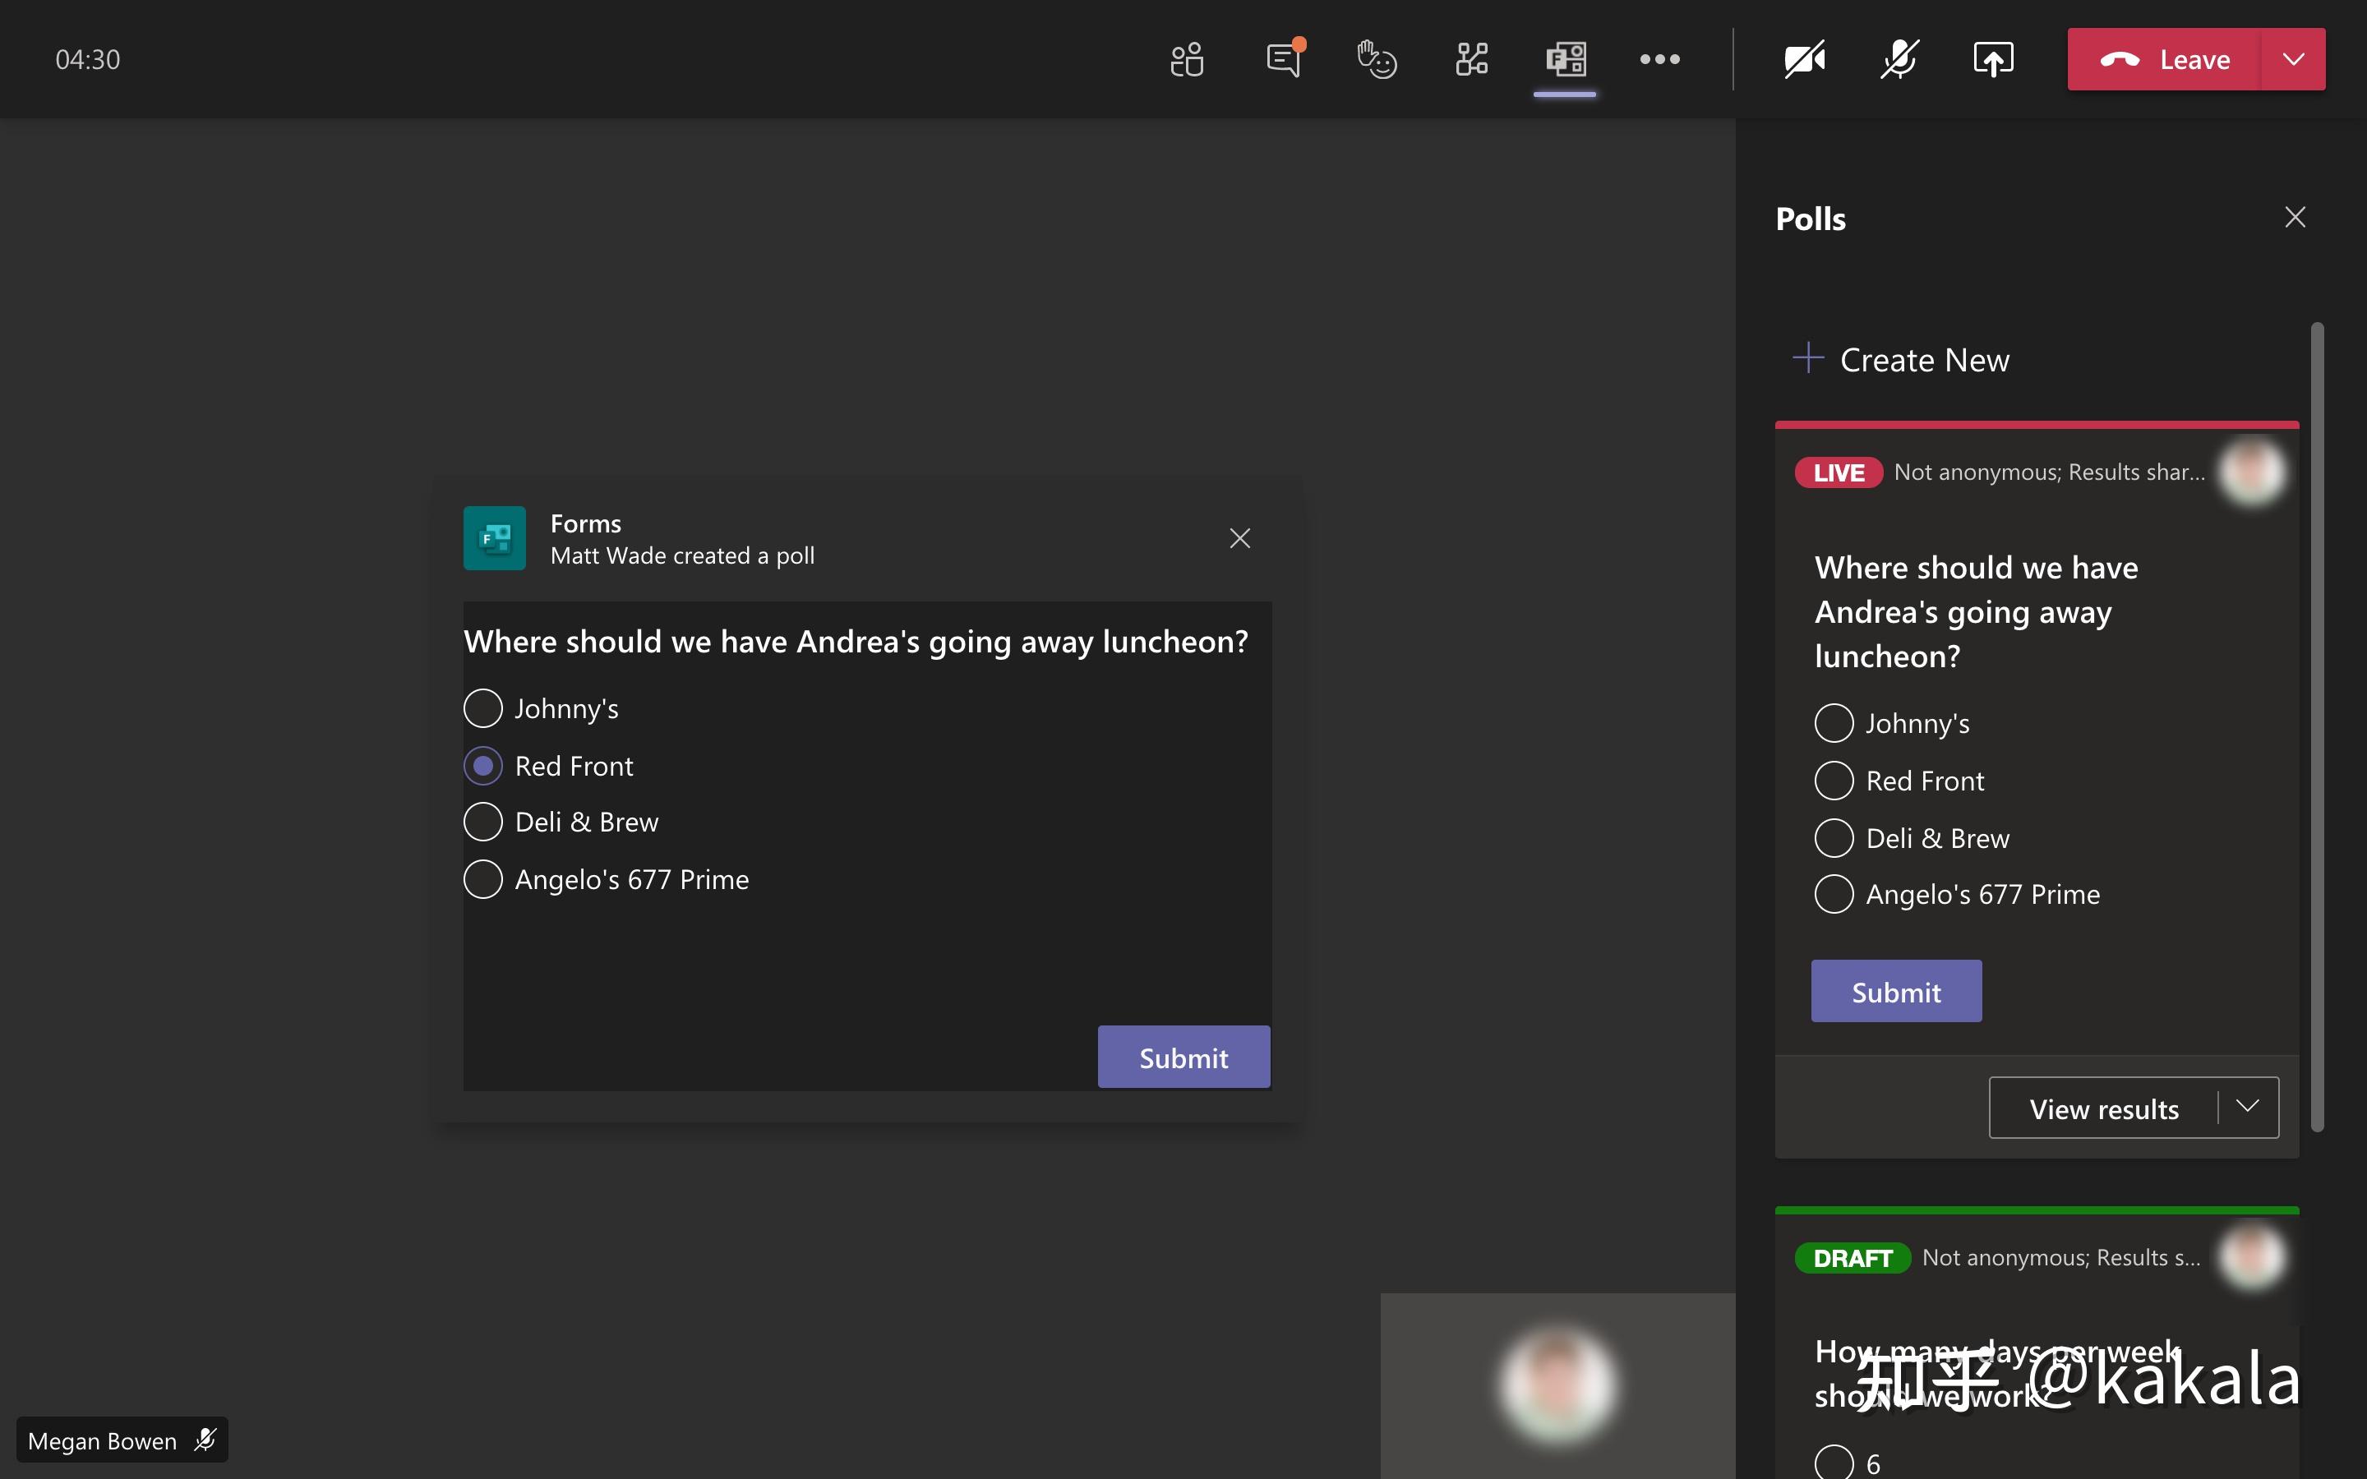Viewport: 2367px width, 1479px height.
Task: Close the Forms poll notification
Action: click(1239, 538)
